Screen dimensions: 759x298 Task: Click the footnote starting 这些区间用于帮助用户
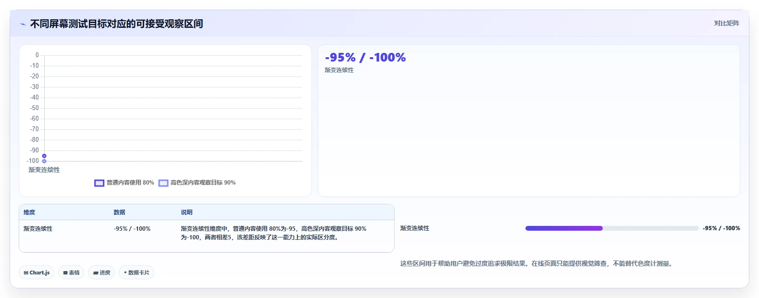536,263
